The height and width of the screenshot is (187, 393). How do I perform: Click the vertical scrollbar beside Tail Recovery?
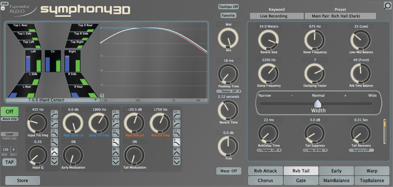(385, 132)
